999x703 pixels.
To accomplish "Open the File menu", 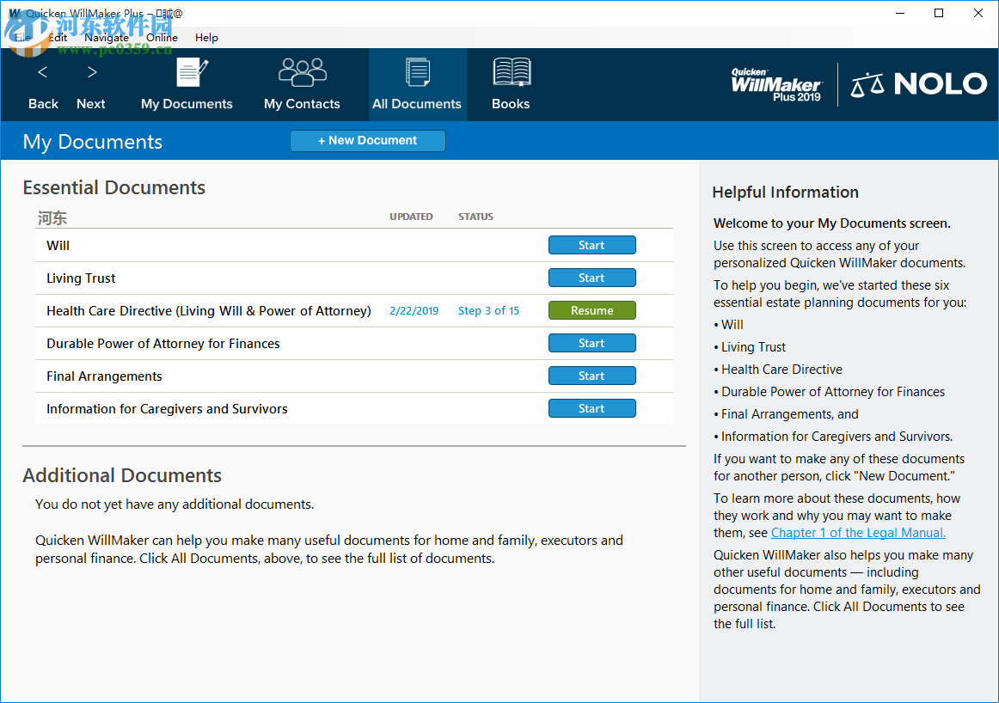I will tap(22, 38).
